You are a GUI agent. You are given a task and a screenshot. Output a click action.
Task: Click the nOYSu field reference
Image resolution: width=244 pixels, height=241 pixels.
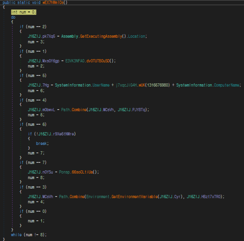coord(48,172)
